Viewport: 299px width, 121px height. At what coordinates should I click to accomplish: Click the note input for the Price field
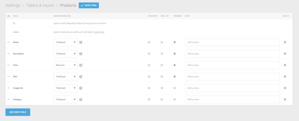pyautogui.click(x=232, y=65)
